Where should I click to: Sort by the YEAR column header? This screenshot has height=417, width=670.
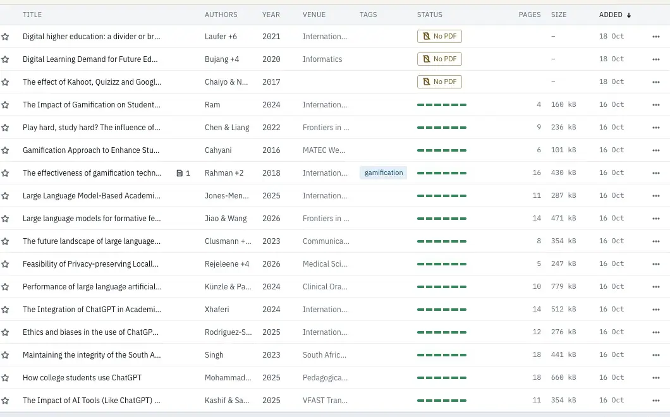[x=271, y=15]
